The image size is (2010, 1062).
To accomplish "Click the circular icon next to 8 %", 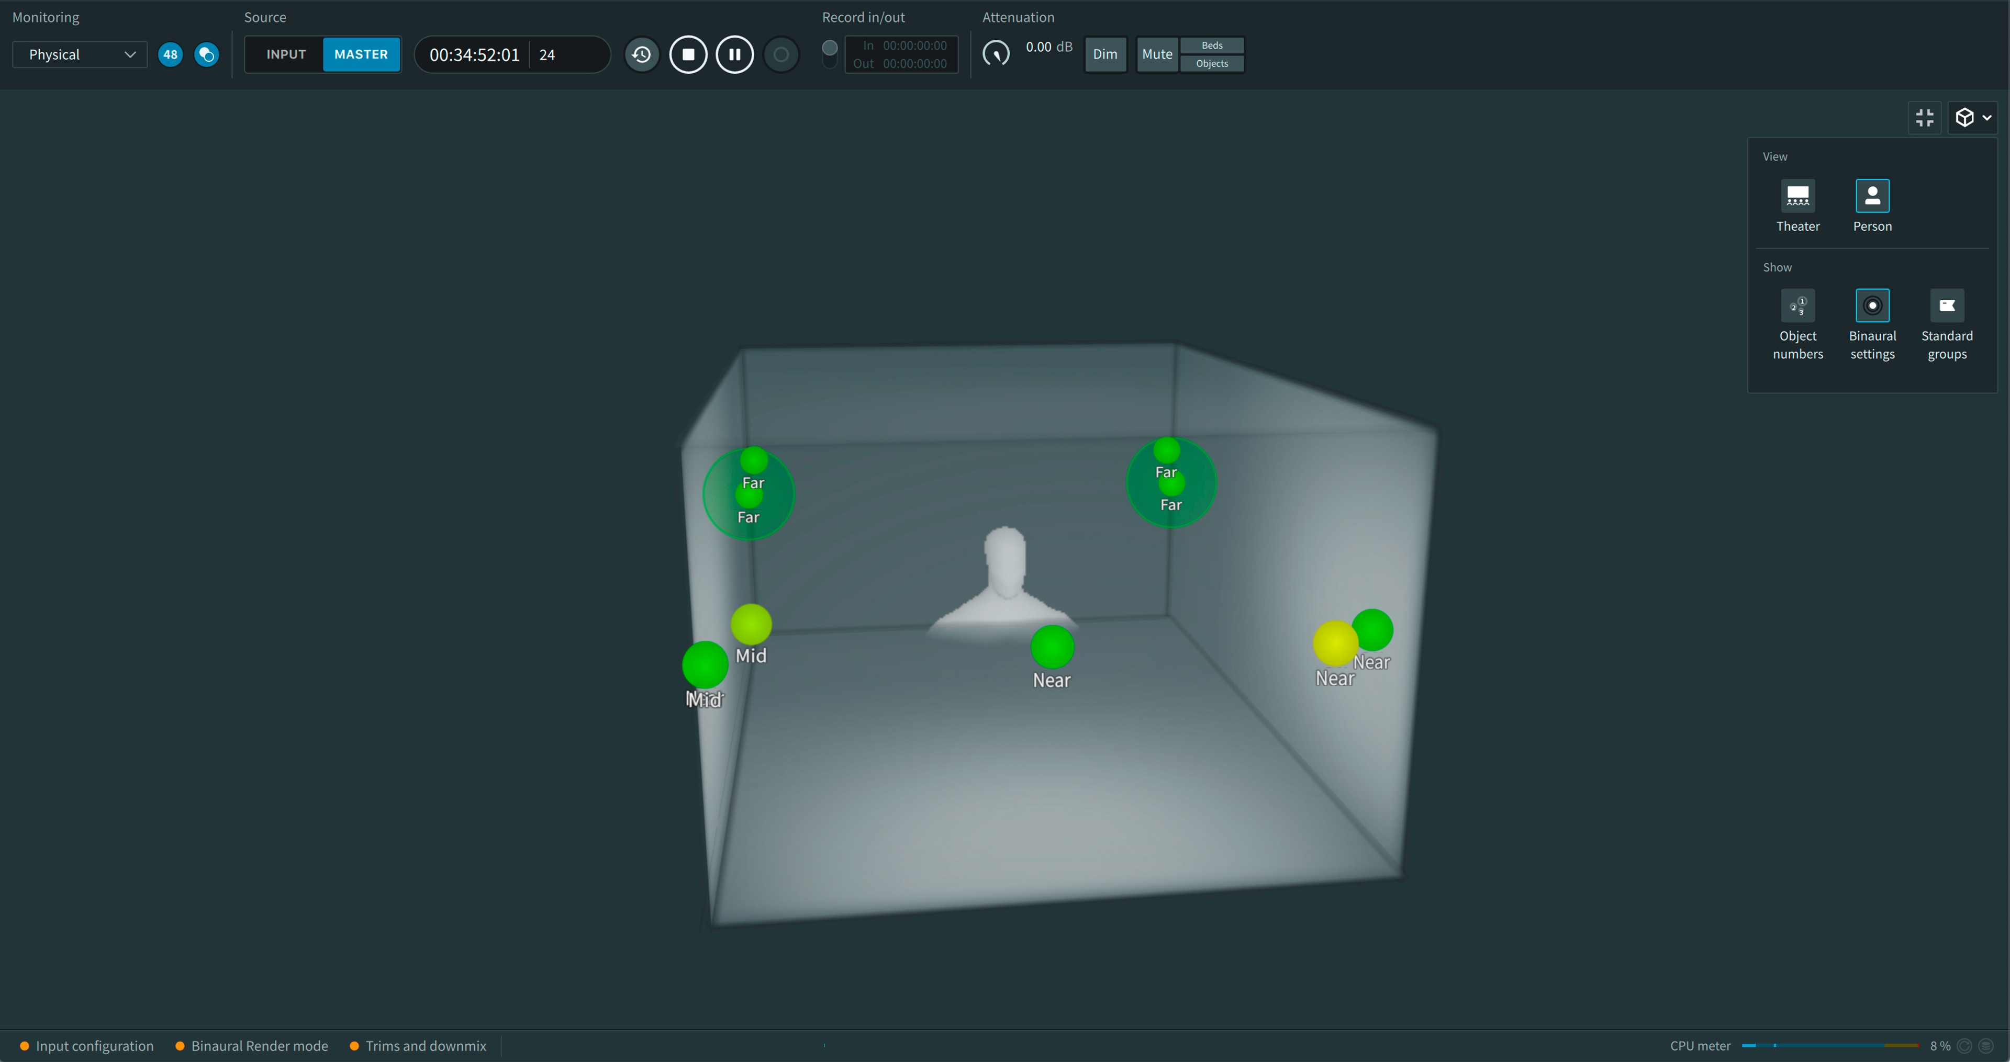I will point(1965,1046).
